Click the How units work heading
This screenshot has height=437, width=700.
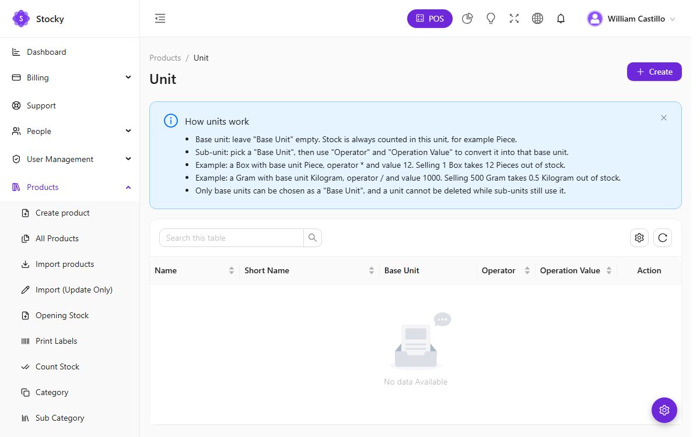217,121
